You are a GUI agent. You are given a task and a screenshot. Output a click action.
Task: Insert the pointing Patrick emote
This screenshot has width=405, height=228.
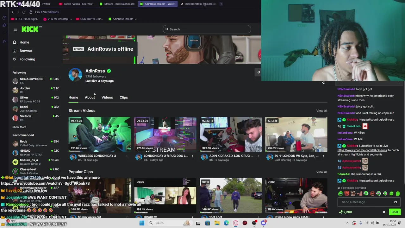point(359,193)
